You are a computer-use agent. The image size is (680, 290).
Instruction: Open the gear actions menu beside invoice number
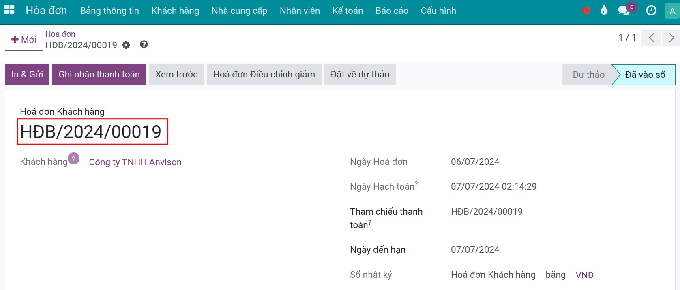pos(126,45)
